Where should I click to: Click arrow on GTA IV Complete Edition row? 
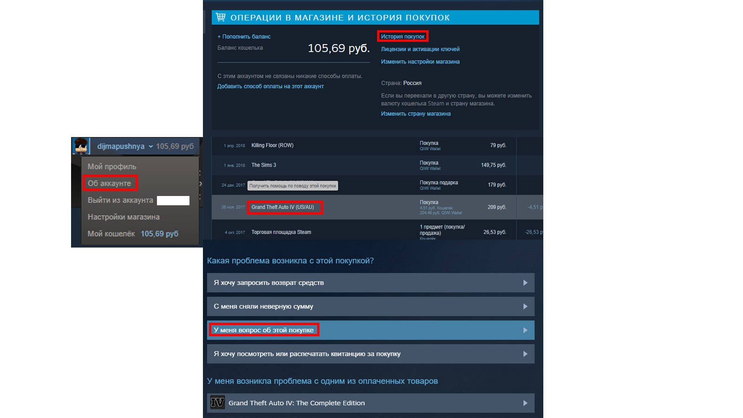525,403
